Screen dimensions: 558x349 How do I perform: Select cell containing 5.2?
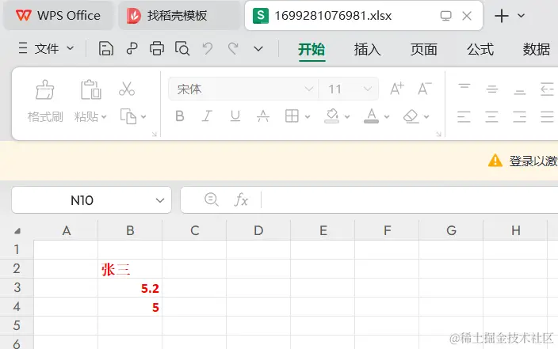click(x=130, y=288)
